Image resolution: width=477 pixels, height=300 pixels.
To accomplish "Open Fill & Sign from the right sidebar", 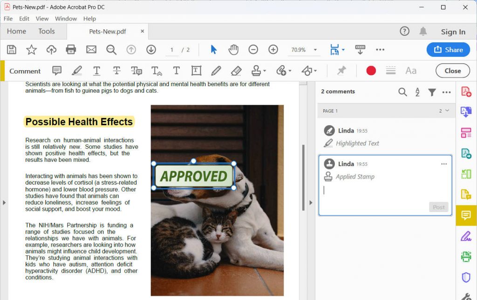I will pos(466,236).
